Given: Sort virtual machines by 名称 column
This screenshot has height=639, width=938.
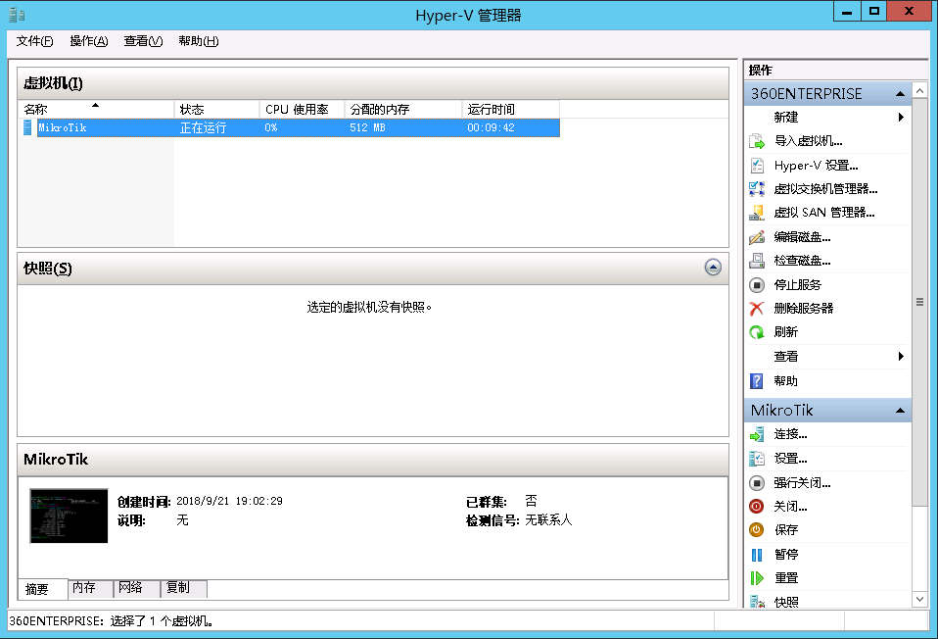Looking at the screenshot, I should pyautogui.click(x=96, y=109).
